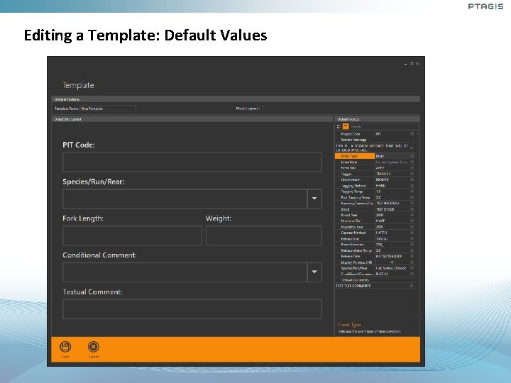Minimize the Template window

tap(405, 64)
